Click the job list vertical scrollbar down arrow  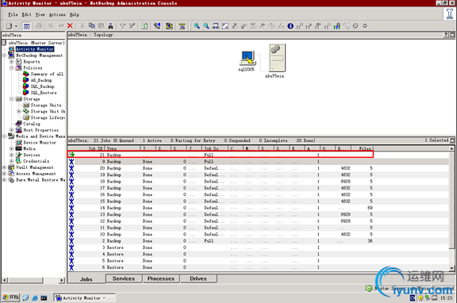(451, 268)
